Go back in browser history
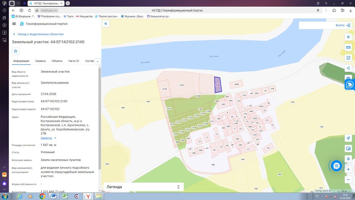The width and height of the screenshot is (355, 200). (x=13, y=10)
